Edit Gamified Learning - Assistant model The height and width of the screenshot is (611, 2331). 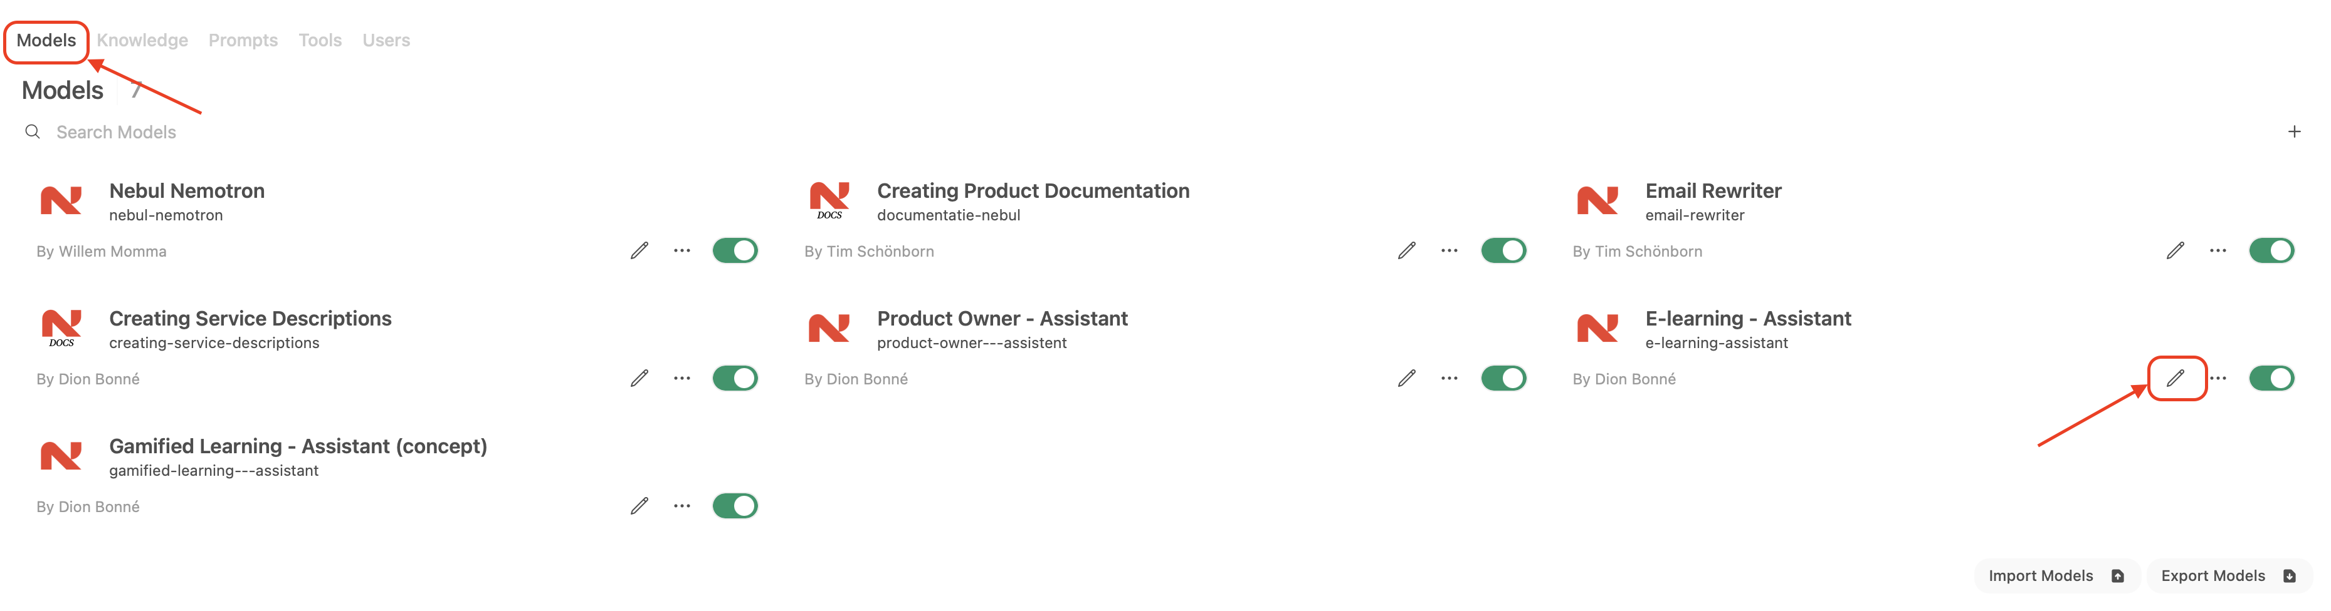pos(639,505)
